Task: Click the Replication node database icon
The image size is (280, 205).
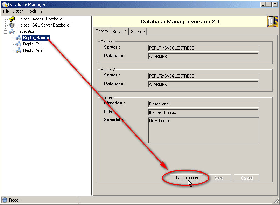Action: (12, 31)
